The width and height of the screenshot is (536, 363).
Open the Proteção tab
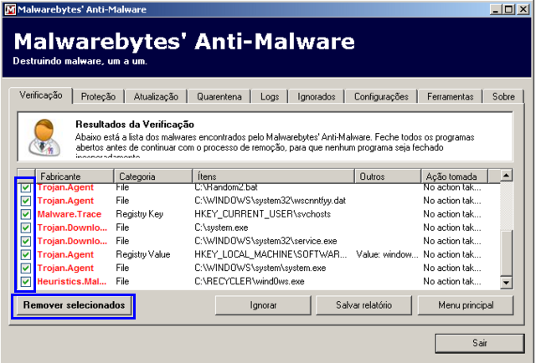[98, 97]
